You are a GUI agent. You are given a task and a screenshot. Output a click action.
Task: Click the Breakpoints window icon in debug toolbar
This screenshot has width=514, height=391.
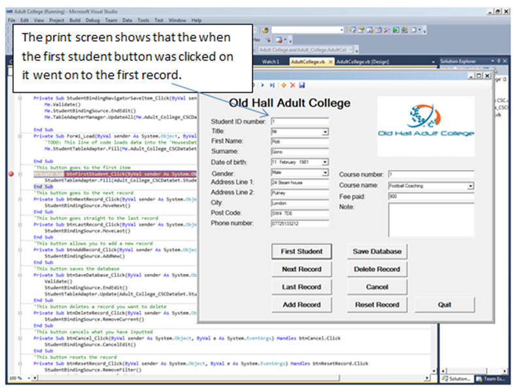pyautogui.click(x=279, y=40)
